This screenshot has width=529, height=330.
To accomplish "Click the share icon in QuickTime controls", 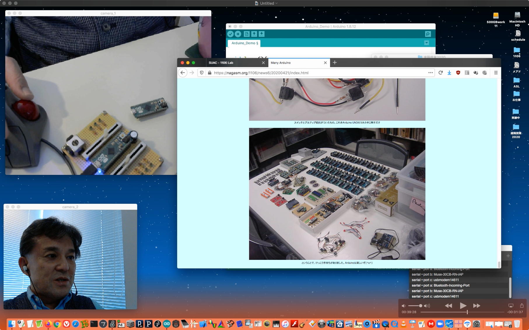I will click(x=522, y=306).
